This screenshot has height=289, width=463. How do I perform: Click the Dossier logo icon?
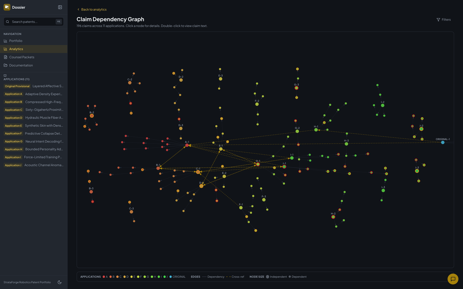[x=7, y=7]
